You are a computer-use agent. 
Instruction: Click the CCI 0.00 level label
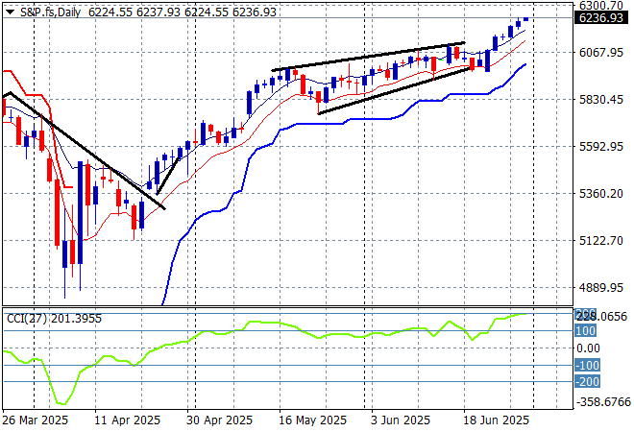tap(587, 348)
